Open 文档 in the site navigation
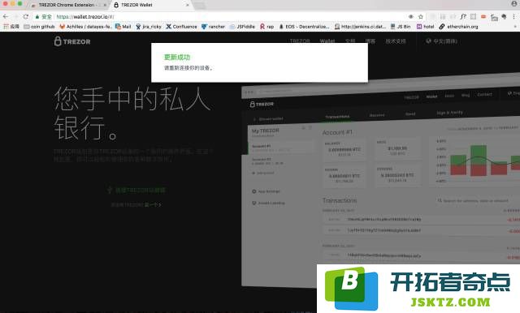 pyautogui.click(x=350, y=41)
